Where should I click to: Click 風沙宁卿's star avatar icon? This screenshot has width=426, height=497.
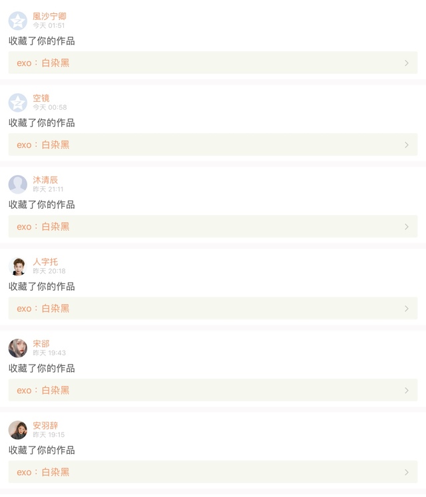(x=18, y=21)
